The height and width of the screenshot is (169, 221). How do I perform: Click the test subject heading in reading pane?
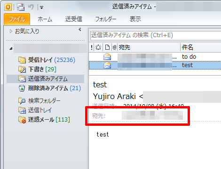click(x=100, y=85)
